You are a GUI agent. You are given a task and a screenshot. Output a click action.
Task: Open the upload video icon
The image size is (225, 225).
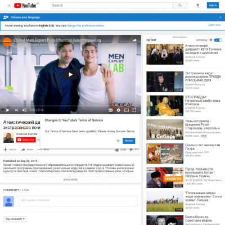[x=197, y=6]
